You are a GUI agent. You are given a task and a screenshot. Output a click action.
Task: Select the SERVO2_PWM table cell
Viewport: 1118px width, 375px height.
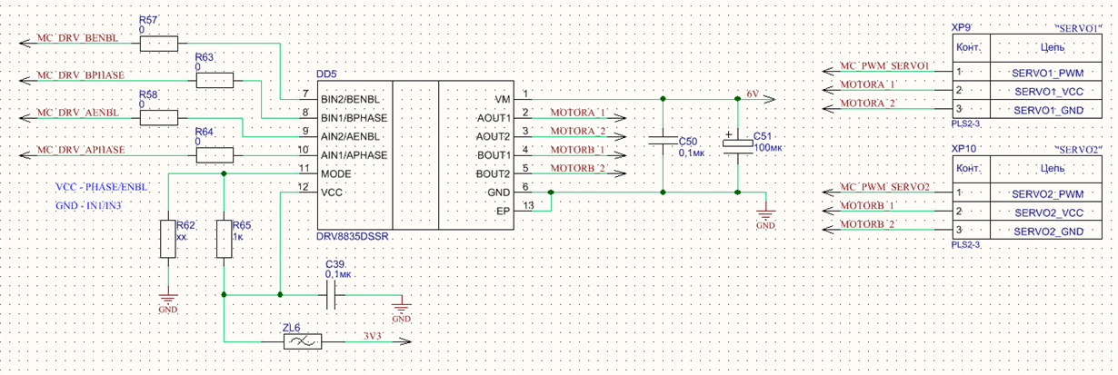(1046, 193)
